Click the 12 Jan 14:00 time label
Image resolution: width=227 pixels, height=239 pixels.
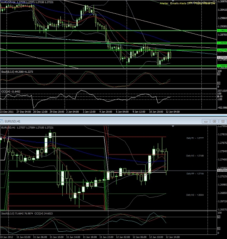(x=173, y=237)
